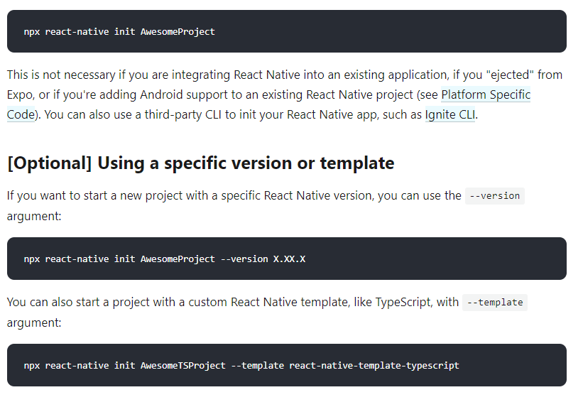583x407 pixels.
Task: Click the inline --template code label
Action: tap(494, 302)
